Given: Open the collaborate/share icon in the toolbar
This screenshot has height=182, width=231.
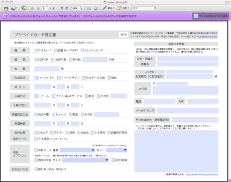Looking at the screenshot, I should click(x=24, y=8).
